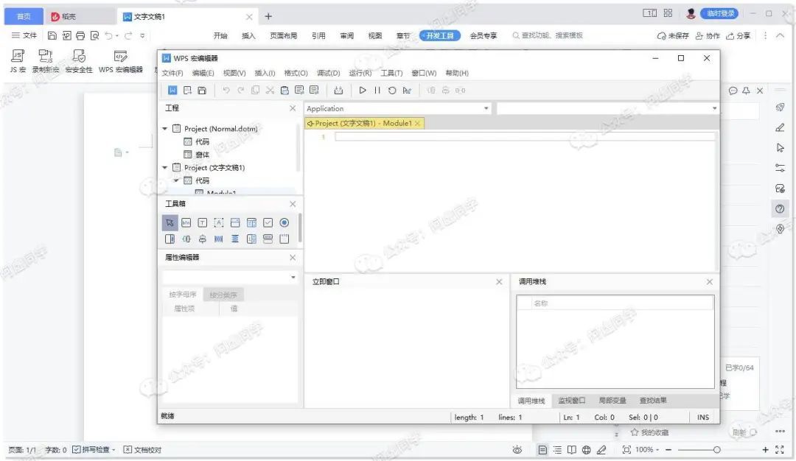Image resolution: width=796 pixels, height=461 pixels.
Task: Click the cut scissors icon
Action: 270,91
